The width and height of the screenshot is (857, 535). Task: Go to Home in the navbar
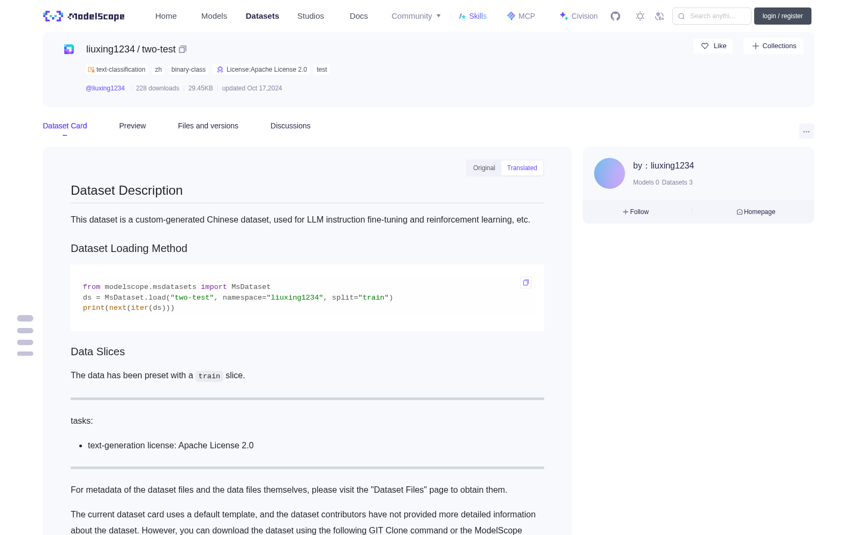click(166, 16)
